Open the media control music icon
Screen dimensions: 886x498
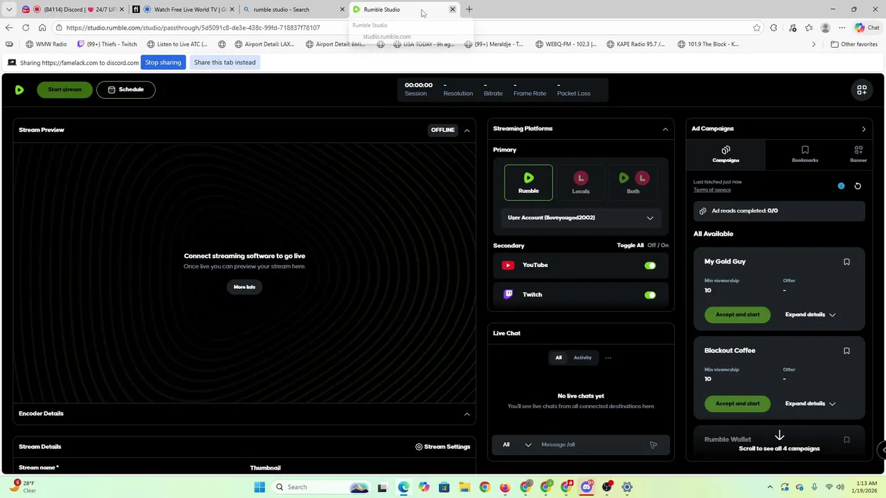(793, 28)
